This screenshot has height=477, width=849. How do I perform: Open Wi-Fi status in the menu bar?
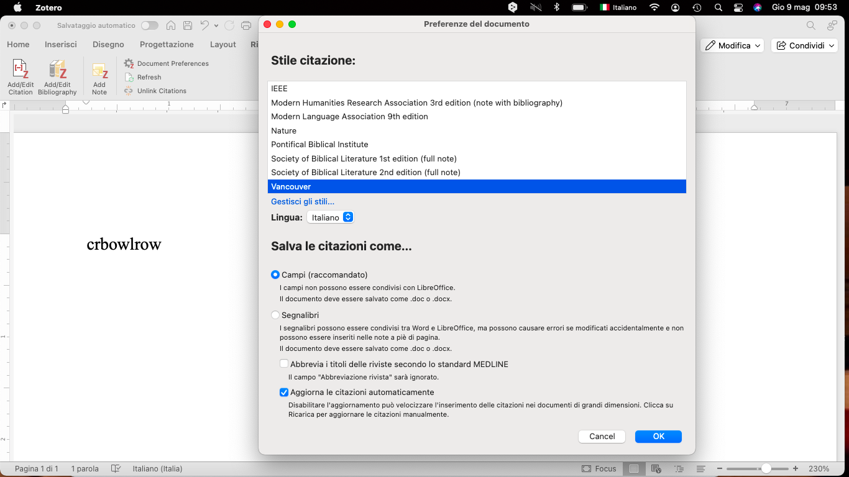pos(654,7)
